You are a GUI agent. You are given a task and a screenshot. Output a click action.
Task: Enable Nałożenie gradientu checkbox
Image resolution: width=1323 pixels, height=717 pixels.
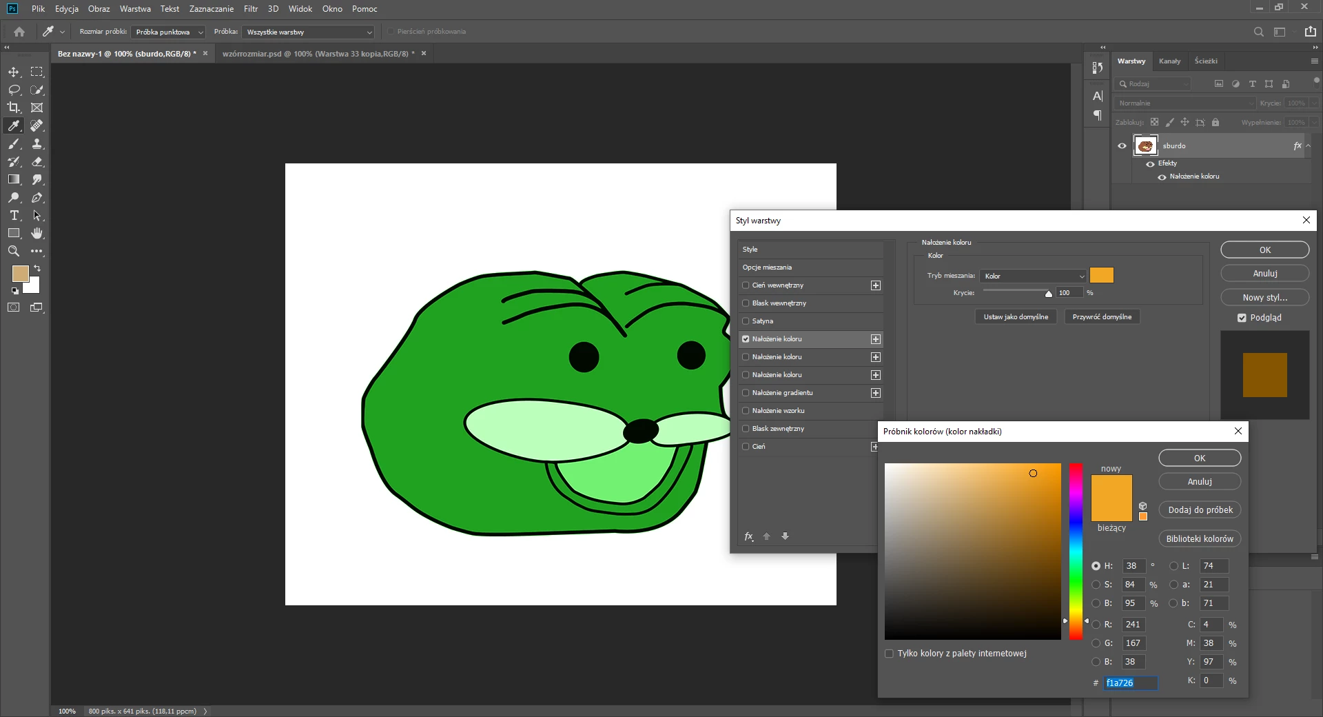746,393
